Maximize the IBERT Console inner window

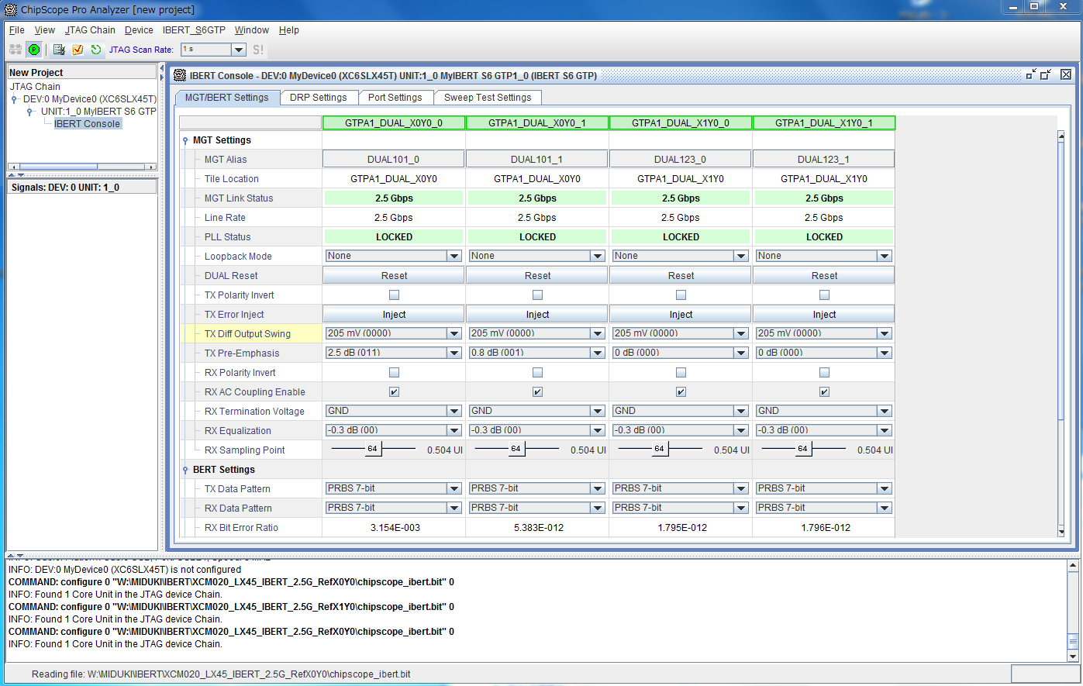(1046, 74)
